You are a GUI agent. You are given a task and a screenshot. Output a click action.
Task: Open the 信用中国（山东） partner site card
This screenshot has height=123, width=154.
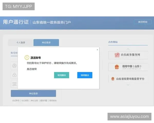pos(128,67)
